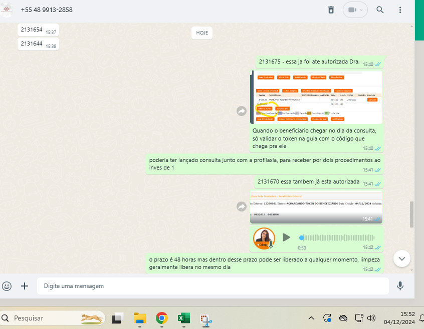Click the delete chat trash icon
The width and height of the screenshot is (424, 329).
coord(331,10)
